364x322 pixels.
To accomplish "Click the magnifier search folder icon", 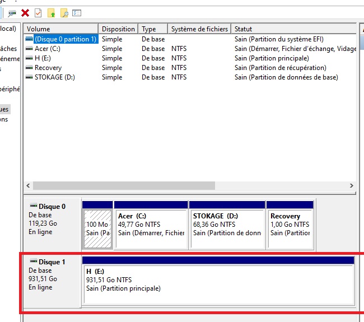I will point(64,12).
